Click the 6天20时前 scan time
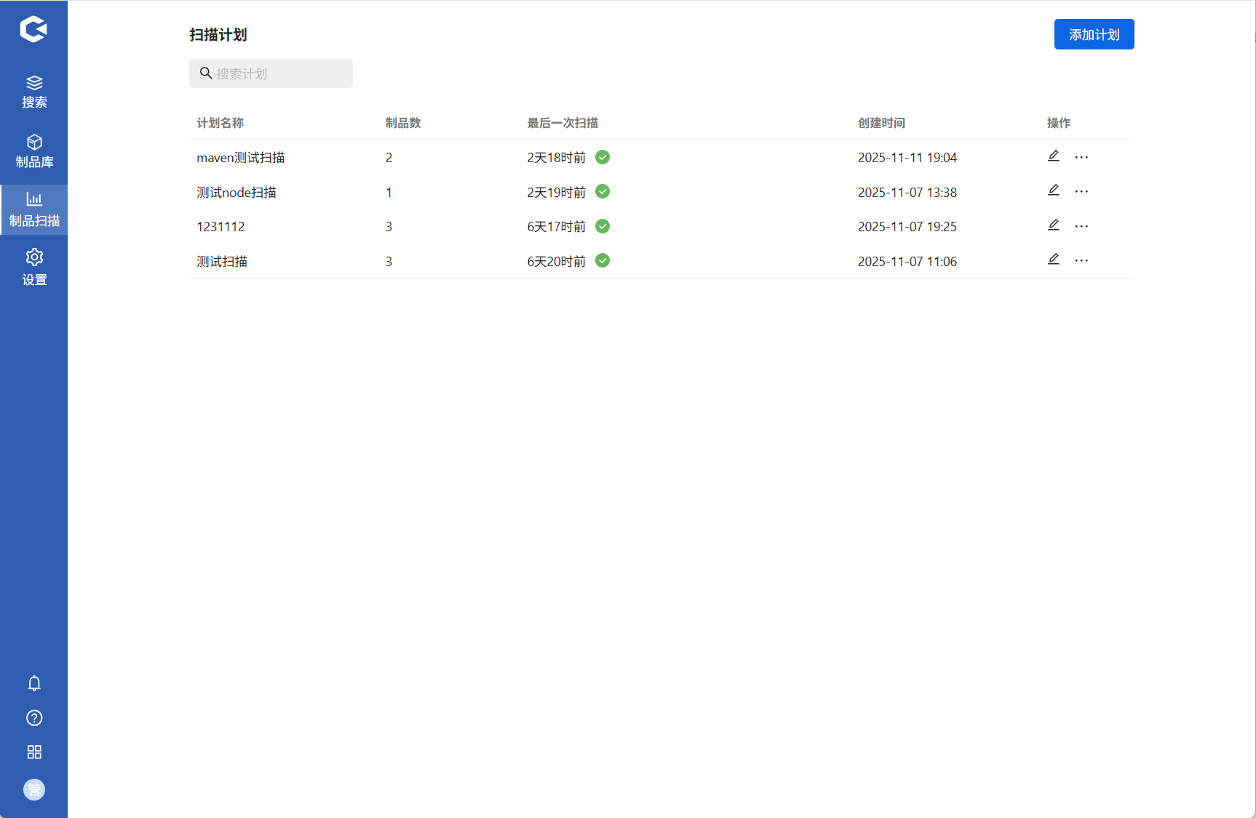This screenshot has height=818, width=1256. [557, 262]
